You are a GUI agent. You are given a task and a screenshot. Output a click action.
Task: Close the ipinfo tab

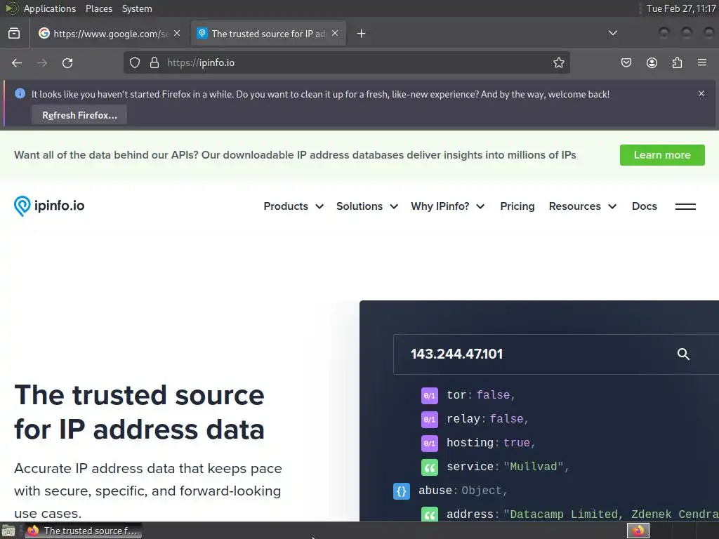(335, 33)
